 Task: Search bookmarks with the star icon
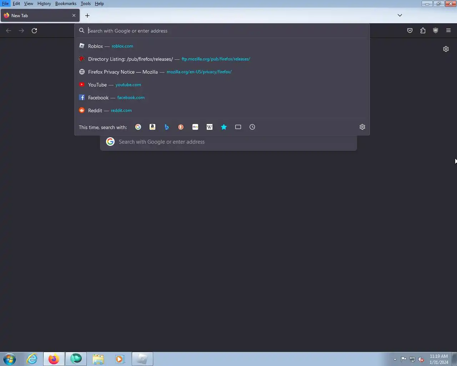click(224, 127)
